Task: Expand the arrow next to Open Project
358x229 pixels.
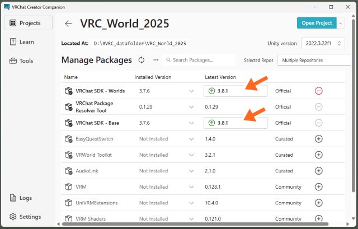Action: (x=341, y=23)
